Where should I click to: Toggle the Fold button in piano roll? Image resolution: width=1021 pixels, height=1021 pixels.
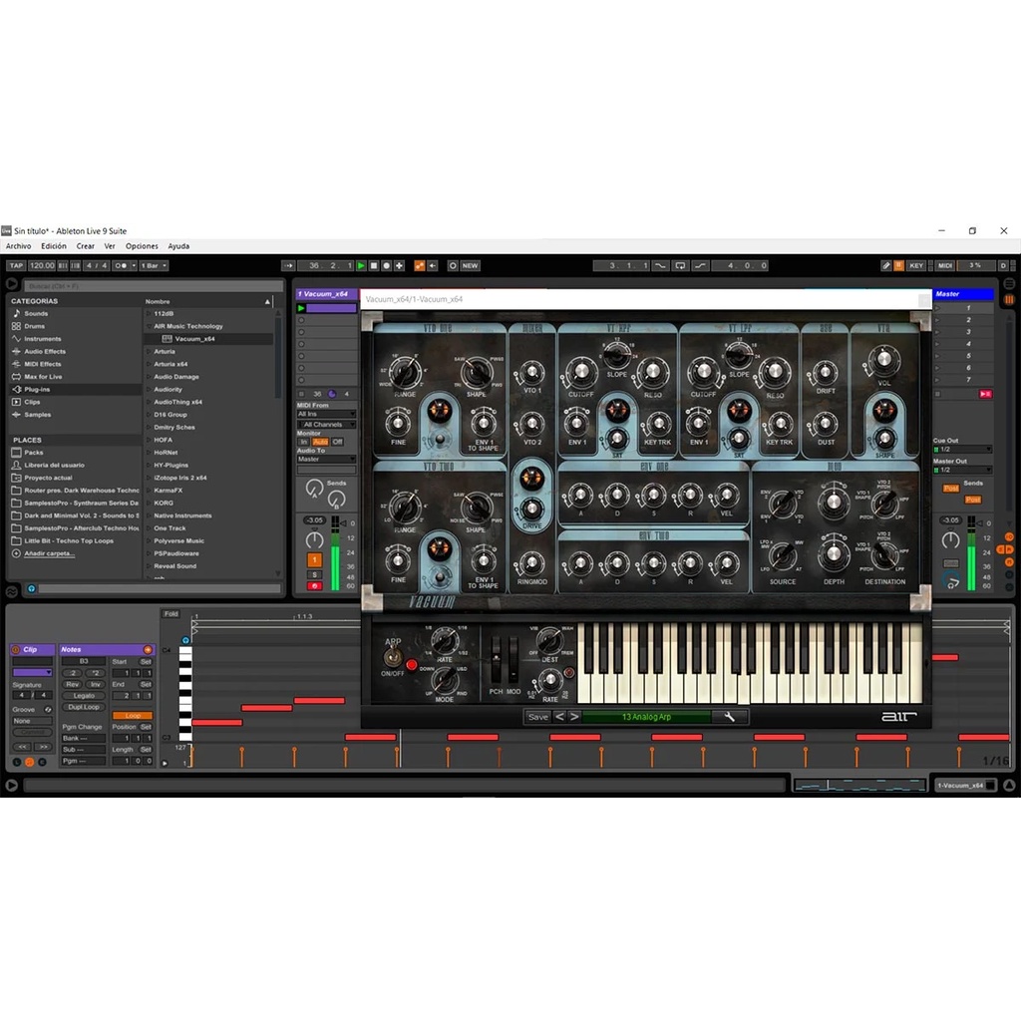pyautogui.click(x=171, y=614)
